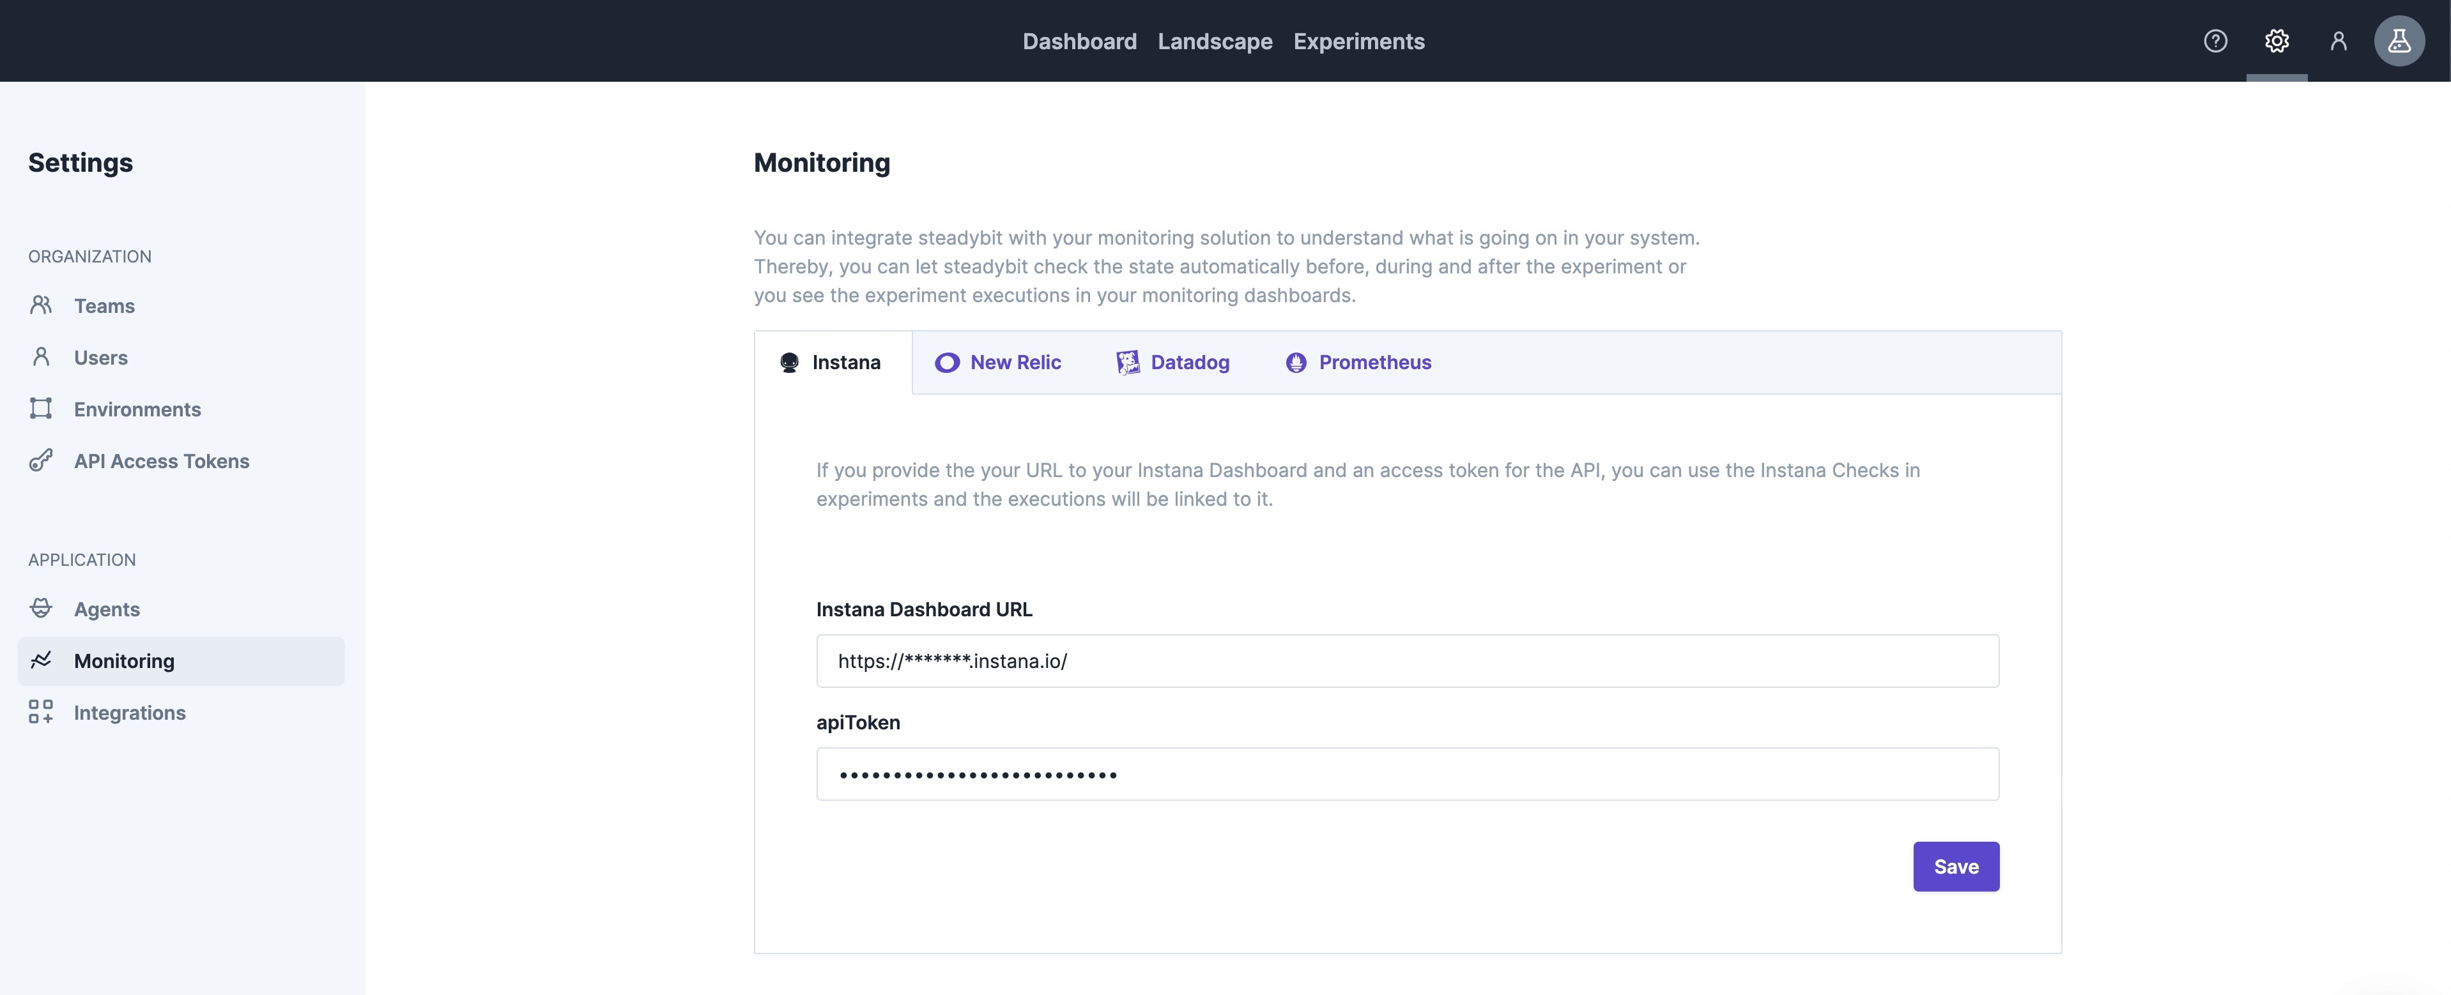Switch to the New Relic tab

point(998,362)
